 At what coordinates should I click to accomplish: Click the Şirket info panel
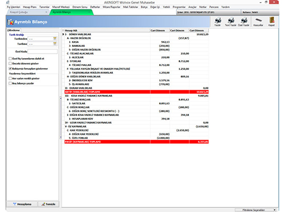pos(208,12)
